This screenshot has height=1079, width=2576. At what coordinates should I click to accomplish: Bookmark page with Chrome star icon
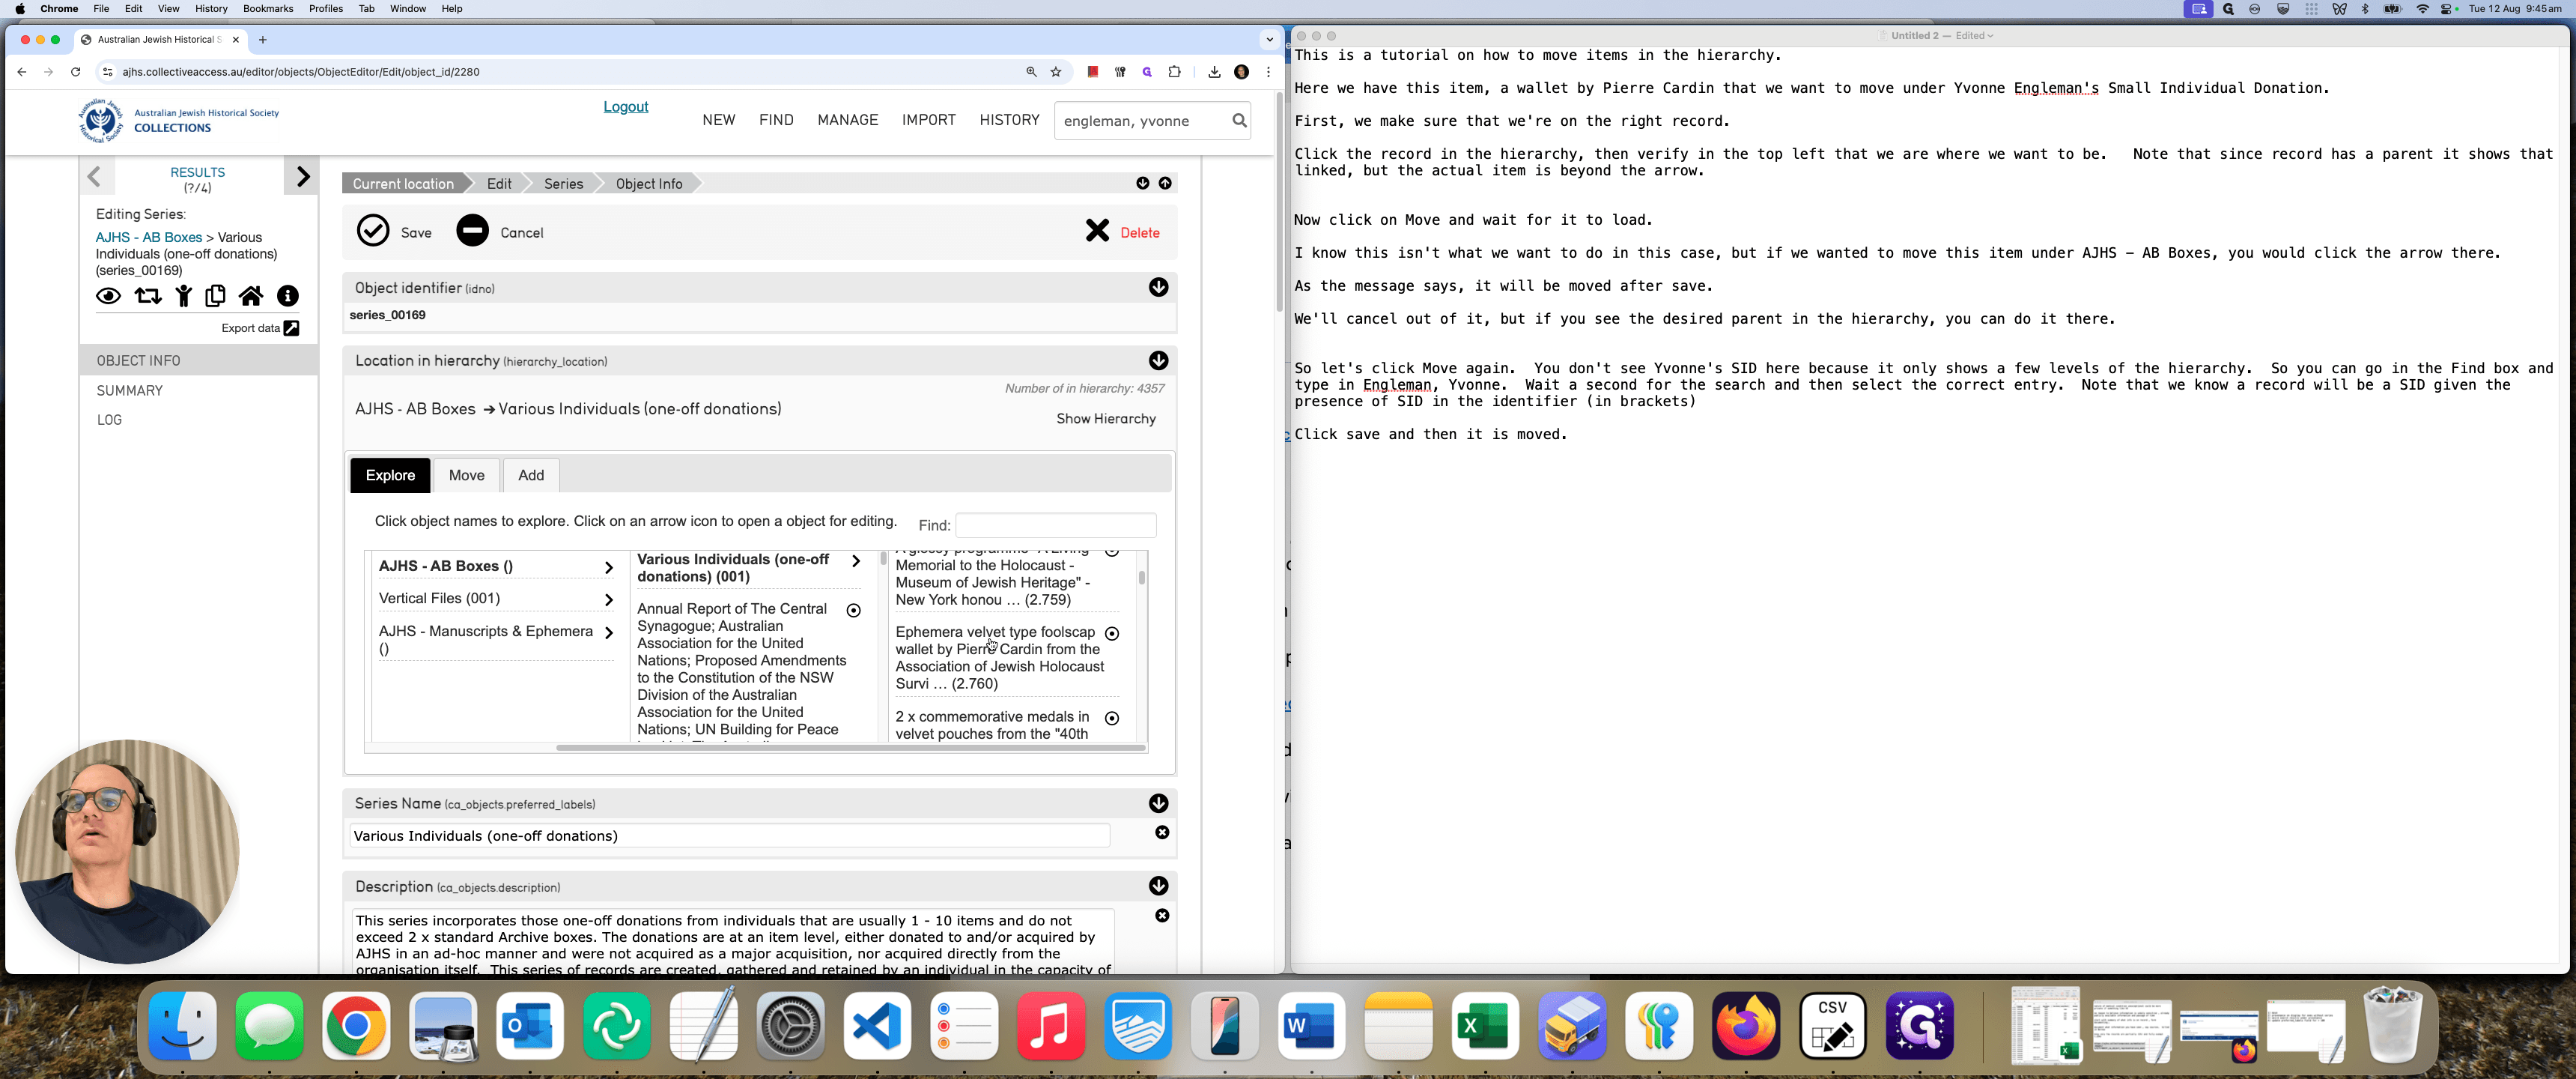coord(1056,72)
